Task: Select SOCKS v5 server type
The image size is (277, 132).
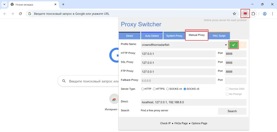Action: tap(185, 89)
